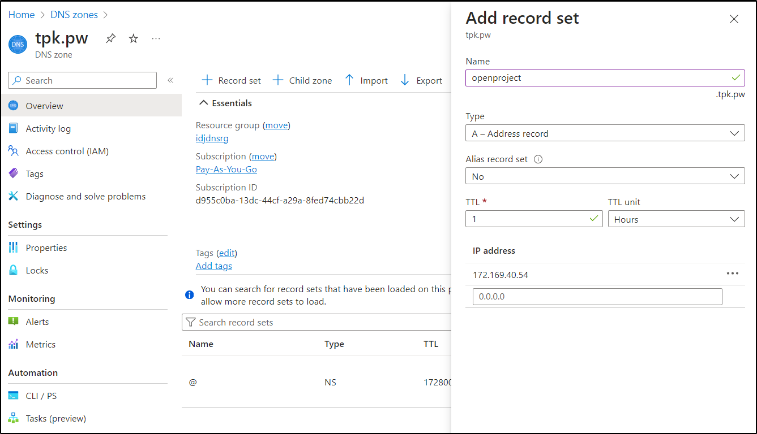Open the TTL unit dropdown showing Hours
The height and width of the screenshot is (434, 757).
tap(676, 219)
